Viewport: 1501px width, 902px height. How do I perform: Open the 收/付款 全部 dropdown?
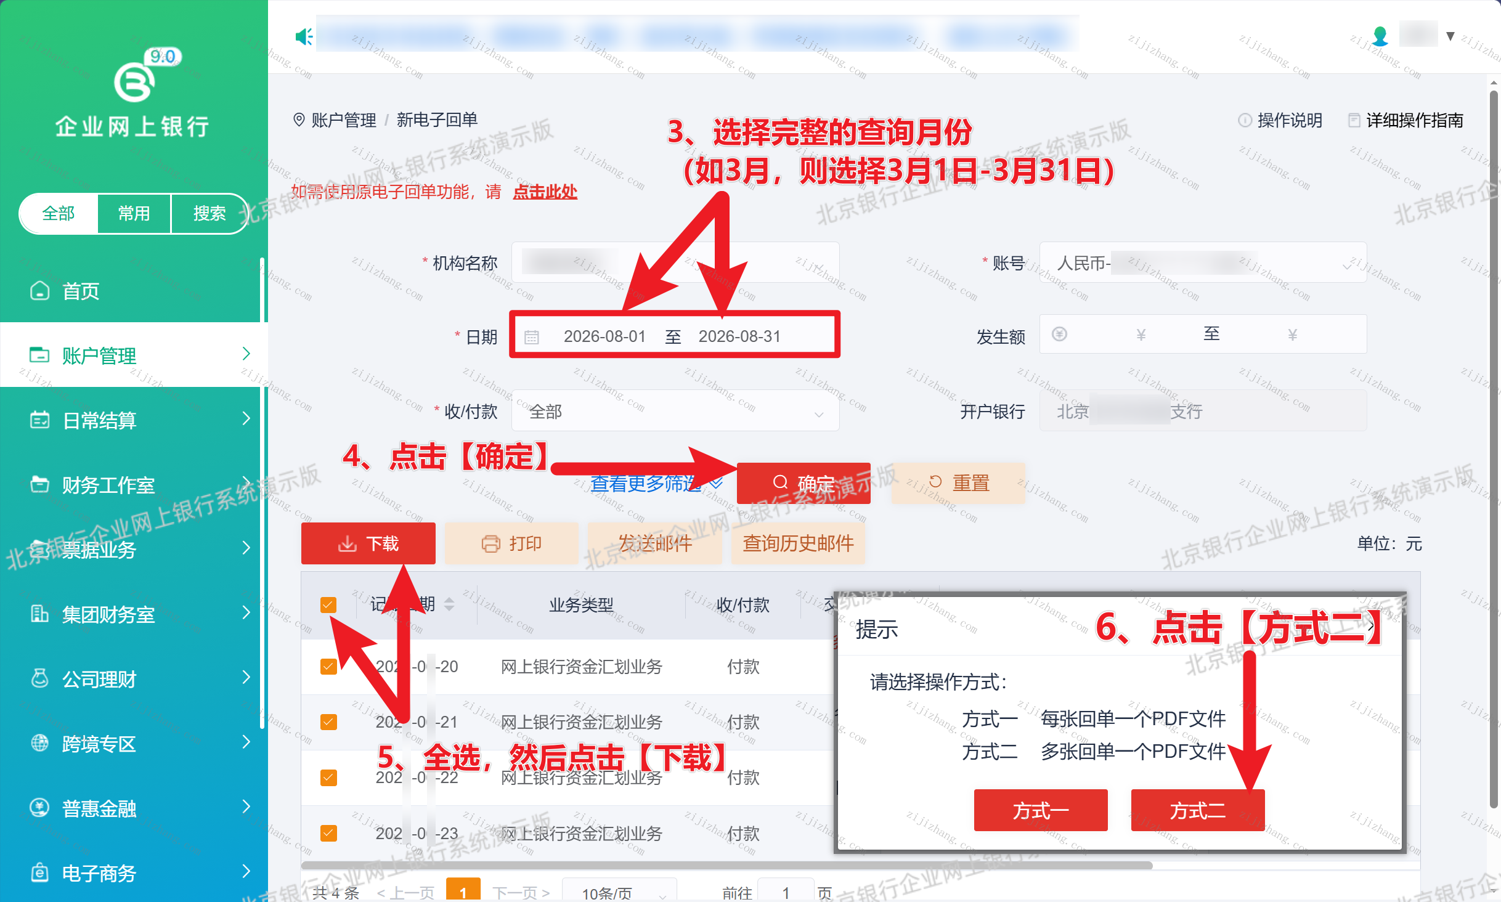point(675,411)
